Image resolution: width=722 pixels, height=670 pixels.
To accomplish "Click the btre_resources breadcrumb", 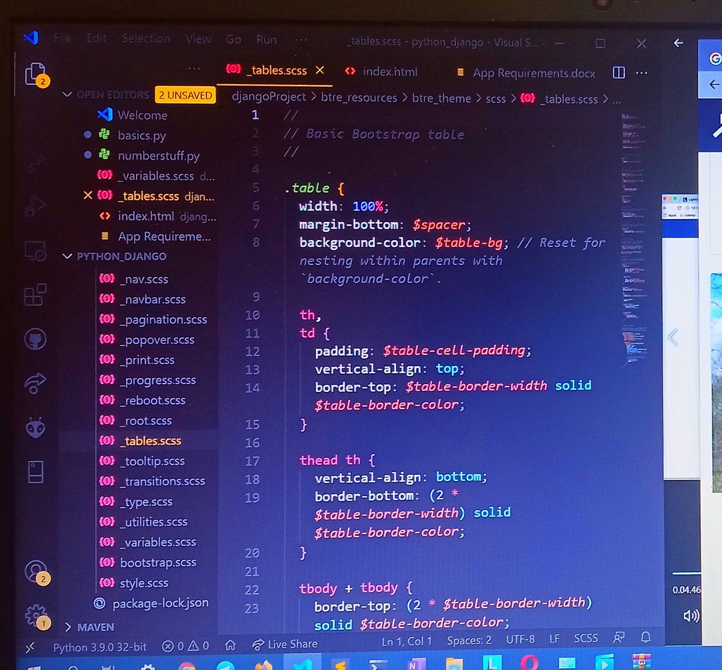I will point(359,98).
